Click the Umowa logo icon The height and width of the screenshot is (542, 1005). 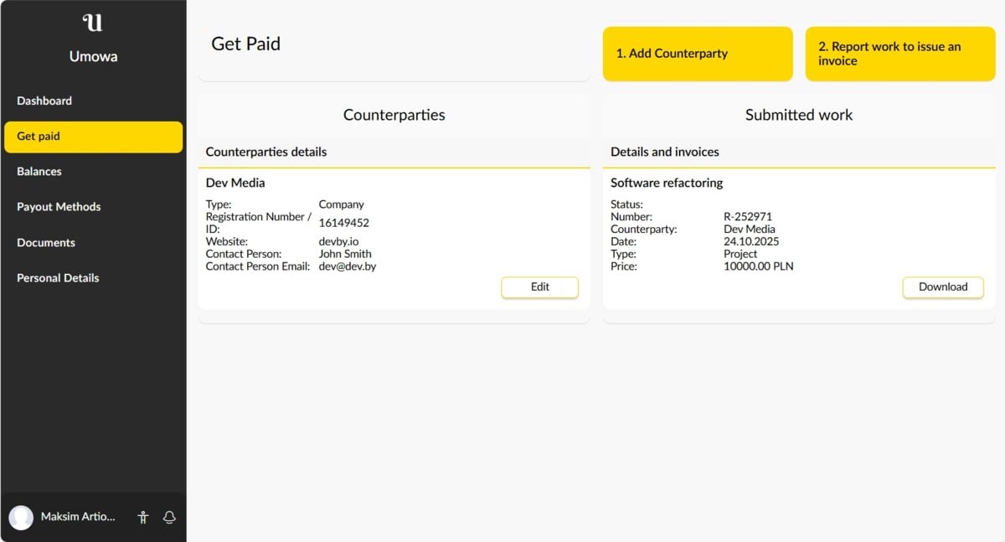93,23
